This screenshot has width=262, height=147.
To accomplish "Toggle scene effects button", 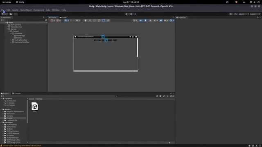I will click(155, 20).
